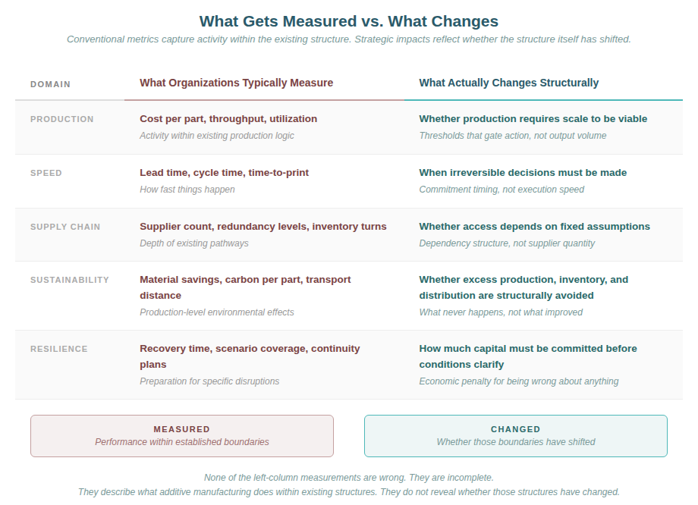Click the MEASURED legend box
The image size is (698, 505).
click(x=182, y=435)
